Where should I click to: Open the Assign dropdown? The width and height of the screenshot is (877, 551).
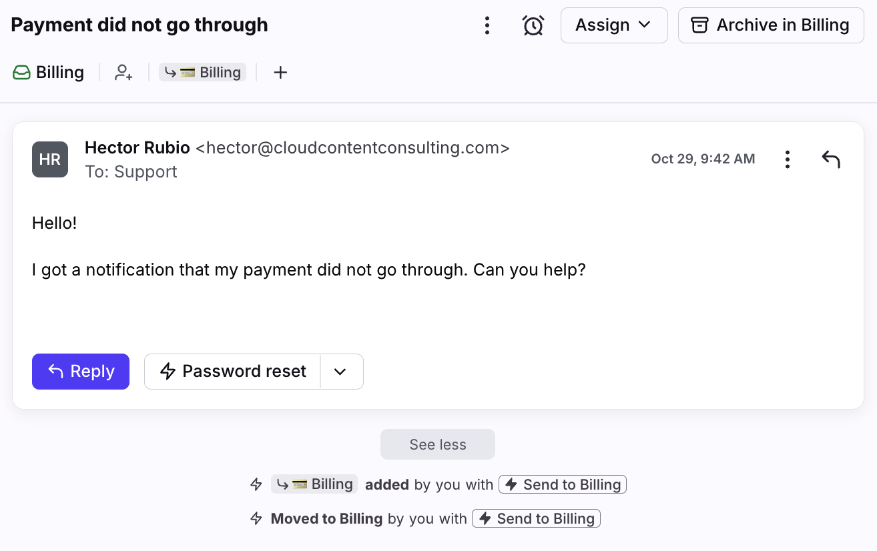[x=613, y=25]
